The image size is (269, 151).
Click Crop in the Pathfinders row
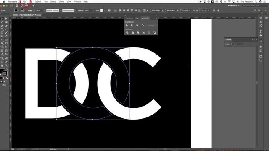144,33
